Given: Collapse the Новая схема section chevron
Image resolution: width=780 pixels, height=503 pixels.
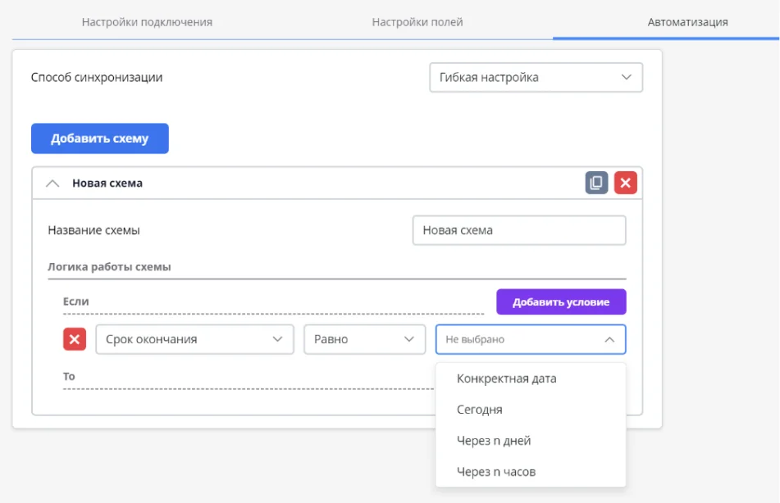Looking at the screenshot, I should pyautogui.click(x=52, y=184).
